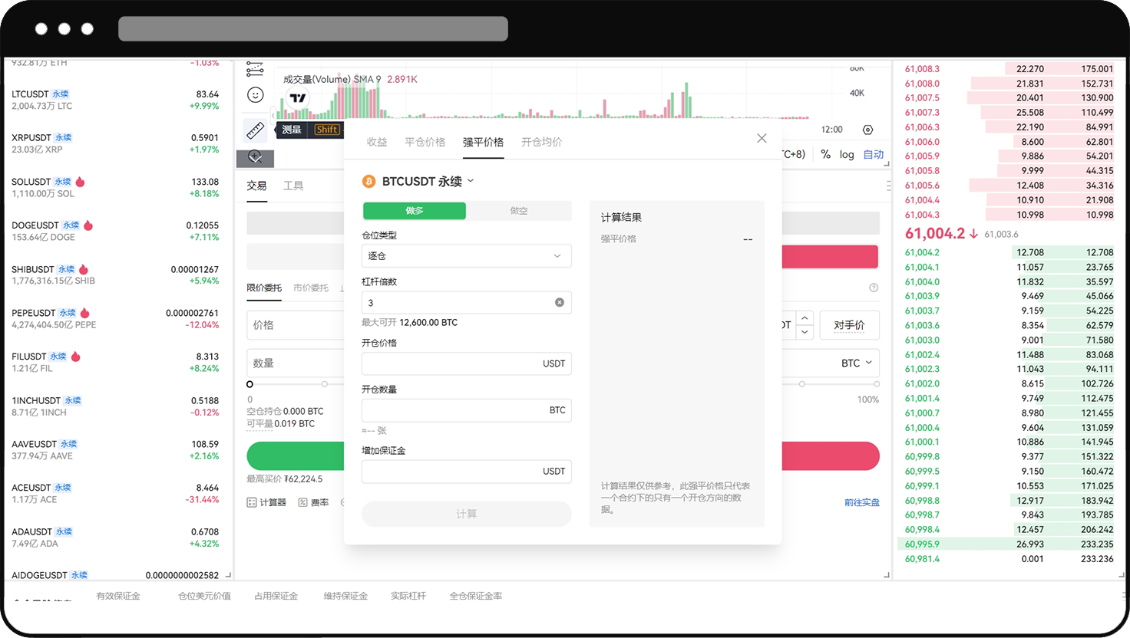Click the 0% handle on quantity slider

click(x=249, y=384)
